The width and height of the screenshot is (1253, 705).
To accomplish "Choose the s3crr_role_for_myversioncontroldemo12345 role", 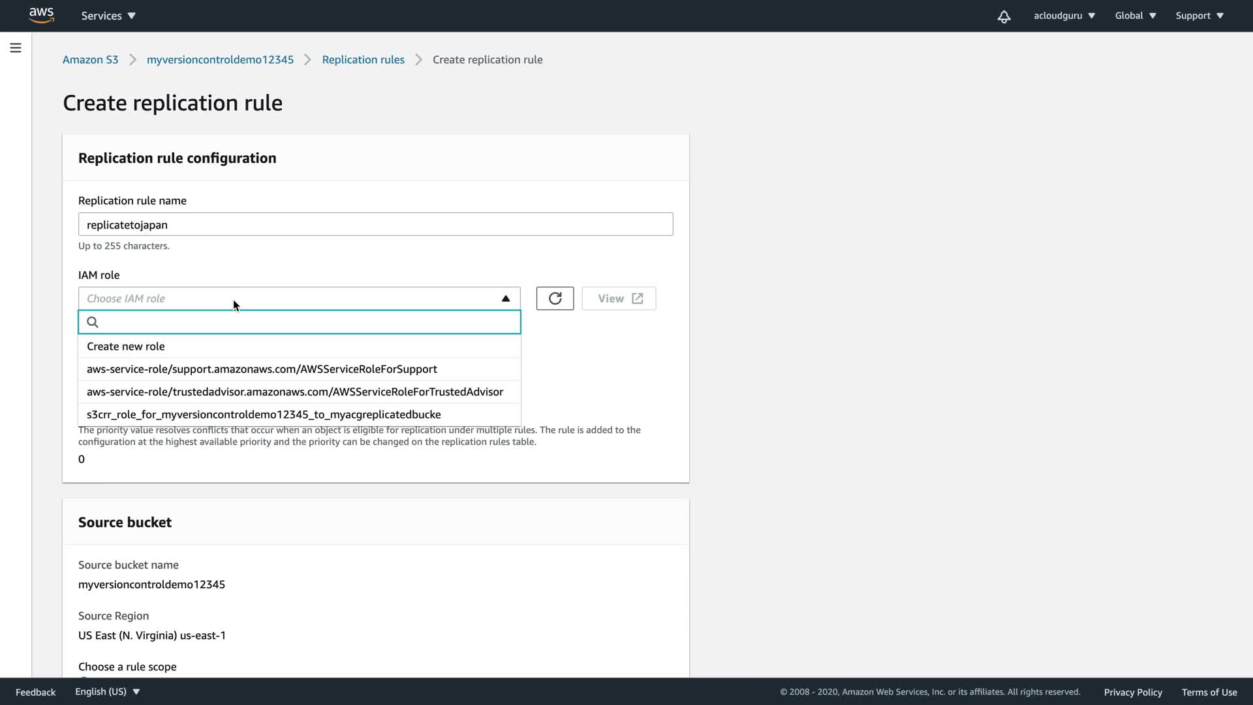I will point(264,415).
